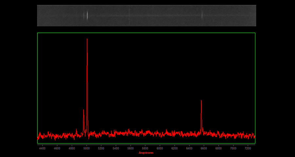Viewport: 295px width, 157px height.
Task: Click the 7200 axis tick label
Action: tap(248, 148)
